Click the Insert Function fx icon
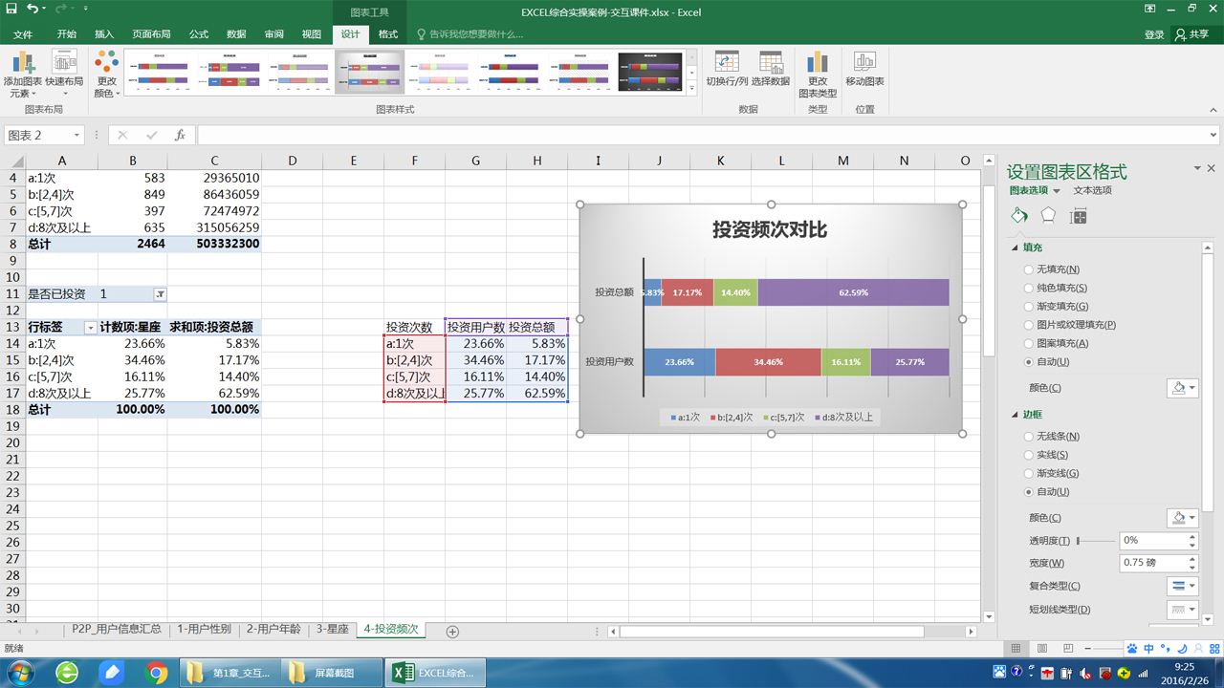Image resolution: width=1224 pixels, height=688 pixels. tap(179, 136)
